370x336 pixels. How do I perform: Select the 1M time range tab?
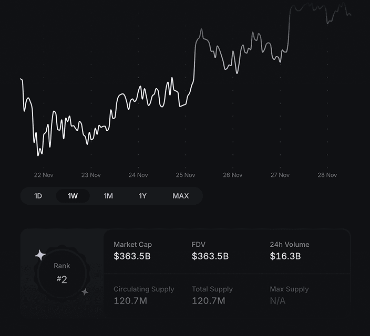[x=108, y=196]
